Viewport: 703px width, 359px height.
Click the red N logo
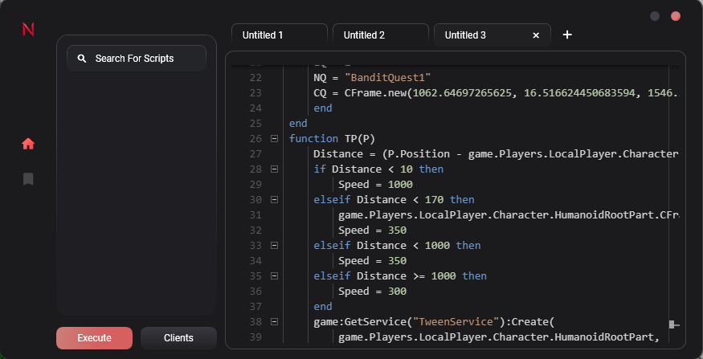point(28,30)
